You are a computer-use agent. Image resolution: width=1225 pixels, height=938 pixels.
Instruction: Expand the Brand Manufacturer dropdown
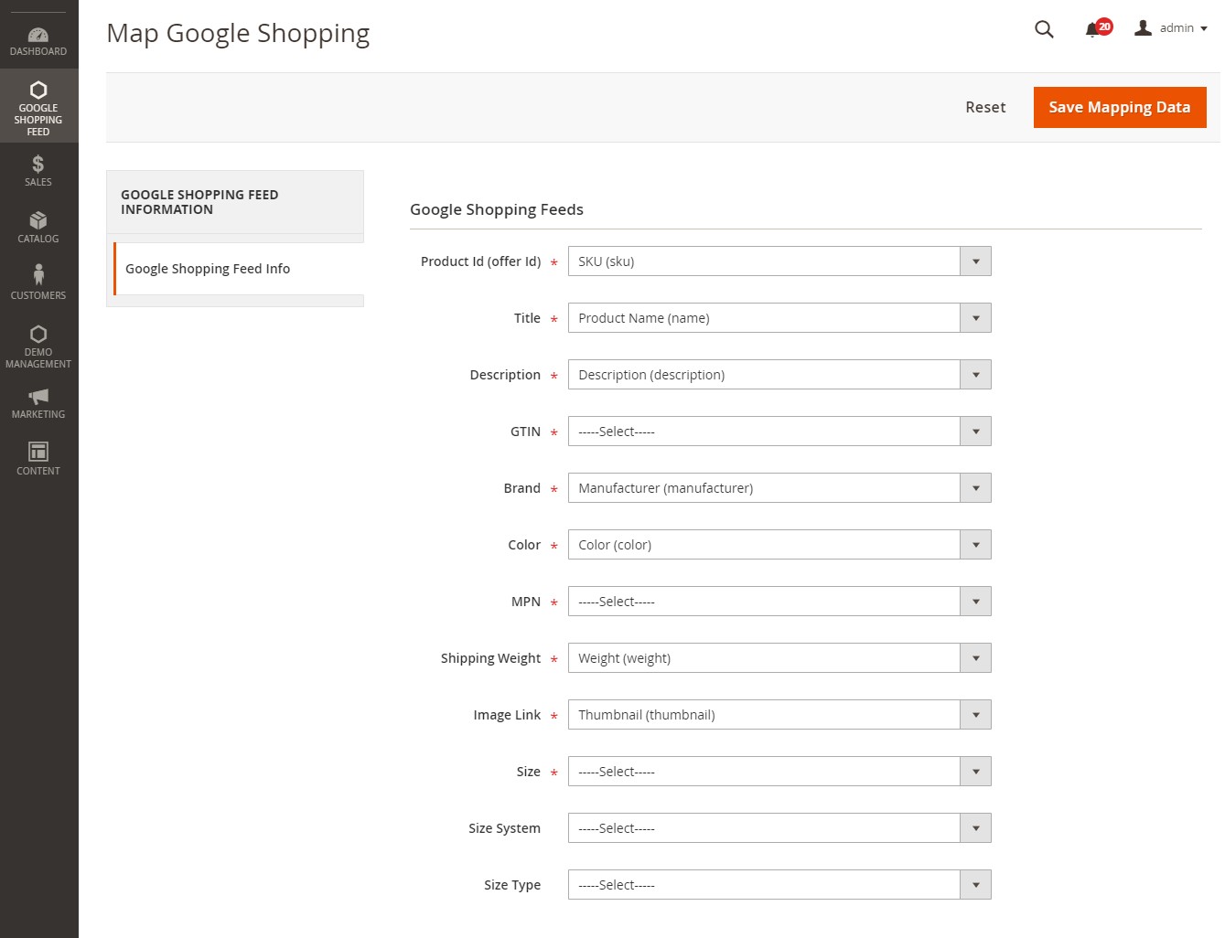click(779, 488)
